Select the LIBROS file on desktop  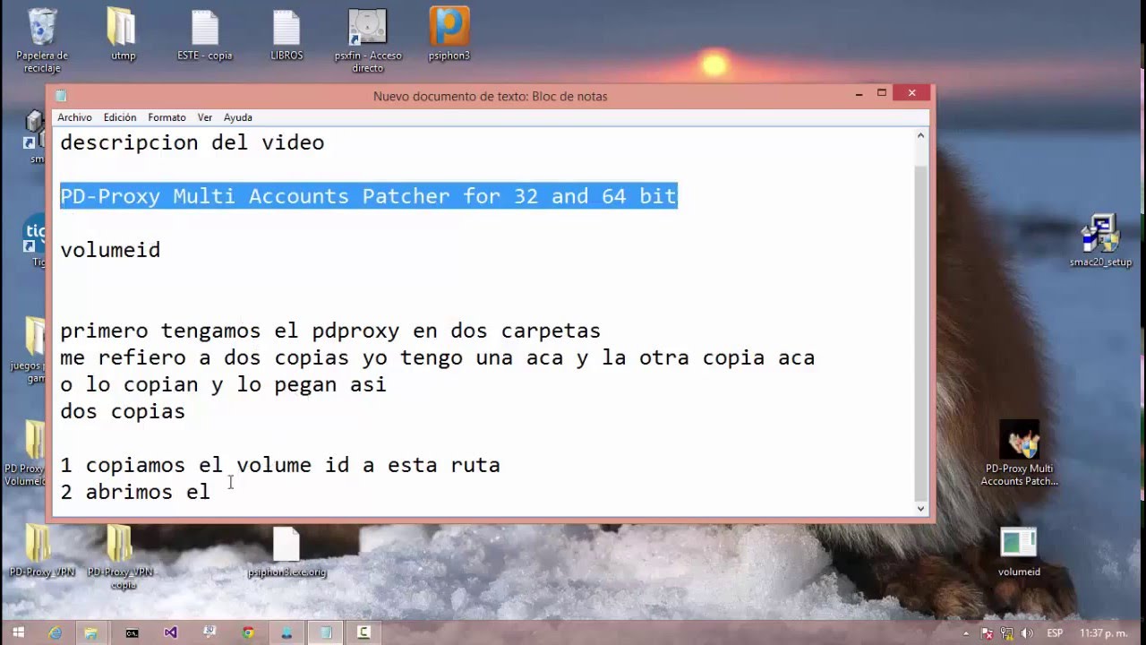(286, 36)
